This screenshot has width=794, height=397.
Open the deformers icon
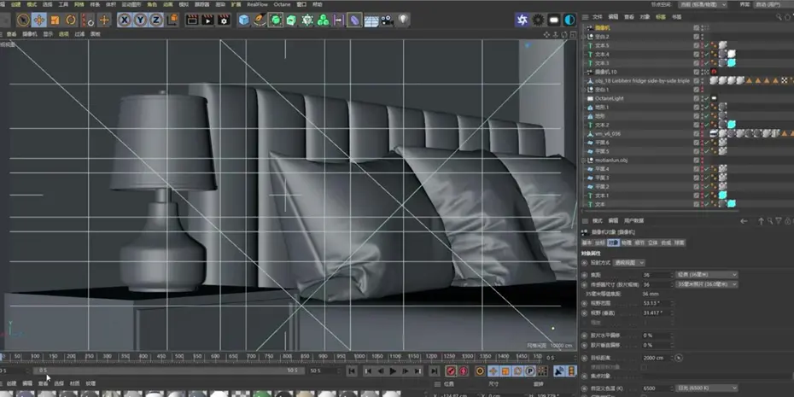[354, 20]
